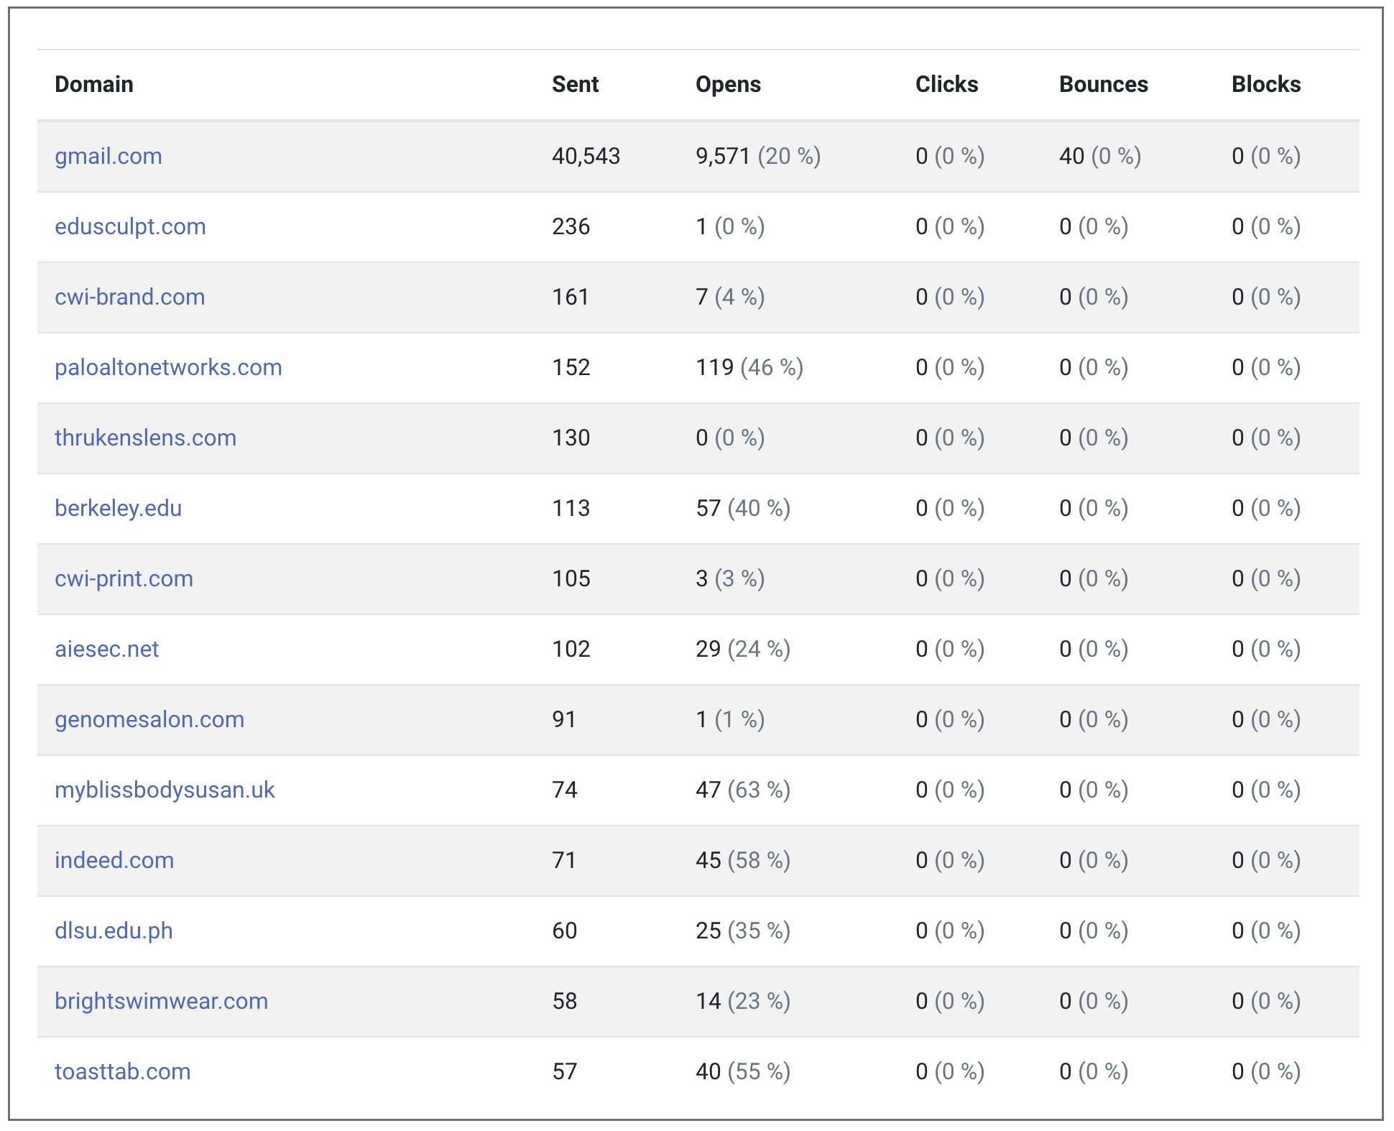
Task: Select the 113 sent value for berkeley.edu
Action: point(571,508)
